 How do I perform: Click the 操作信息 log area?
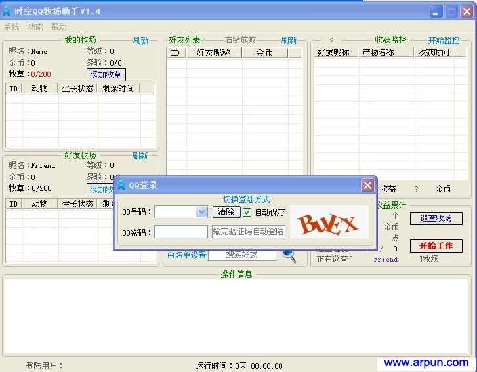click(x=236, y=316)
